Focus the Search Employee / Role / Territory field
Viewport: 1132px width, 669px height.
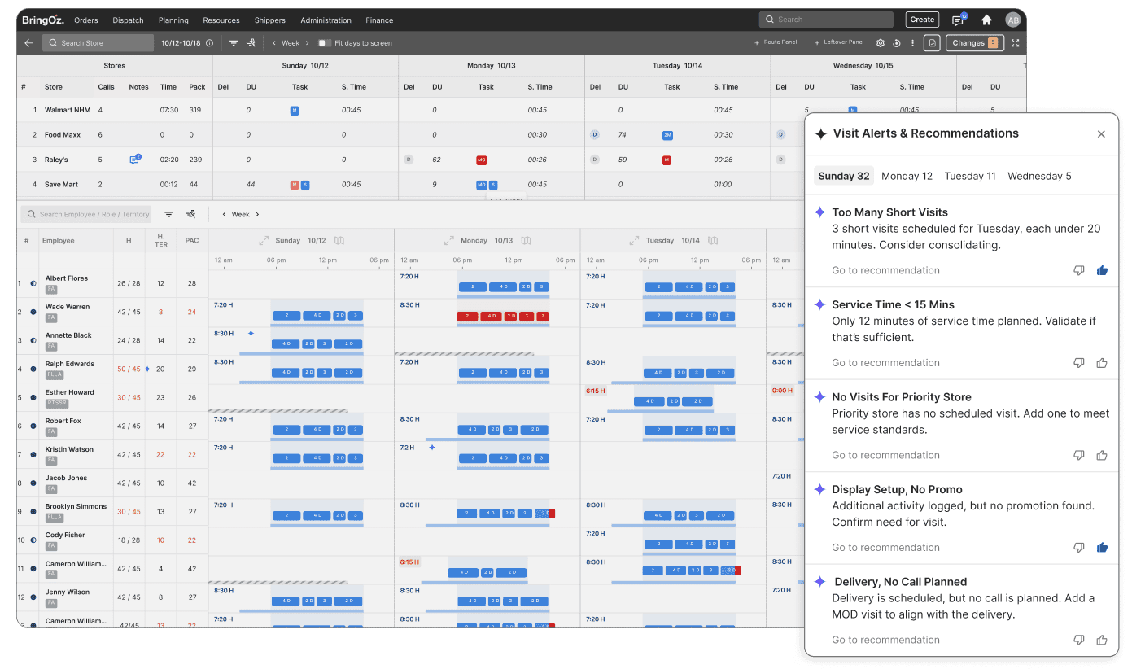(86, 214)
